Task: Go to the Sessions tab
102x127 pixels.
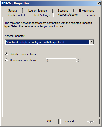Action: [63, 11]
